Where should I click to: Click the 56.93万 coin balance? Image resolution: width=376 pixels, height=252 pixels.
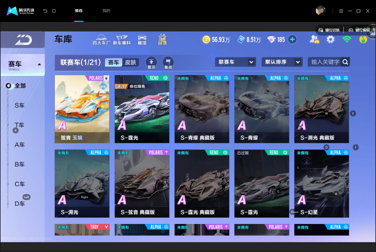221,40
